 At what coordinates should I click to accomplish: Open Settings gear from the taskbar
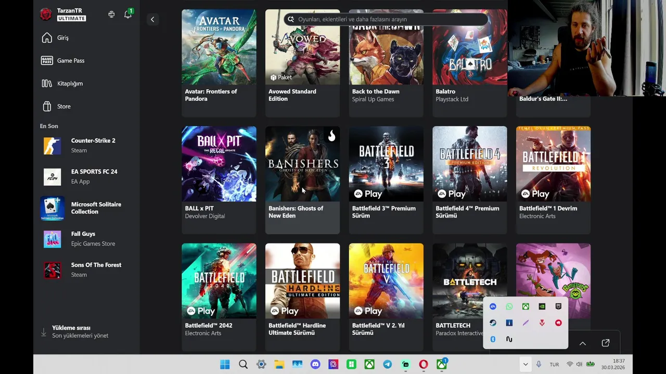pos(261,364)
